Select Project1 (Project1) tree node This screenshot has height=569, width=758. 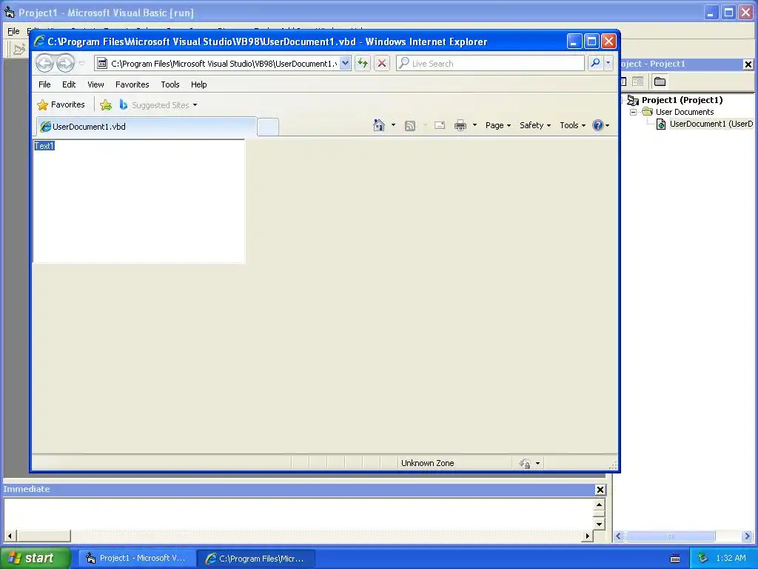point(682,100)
